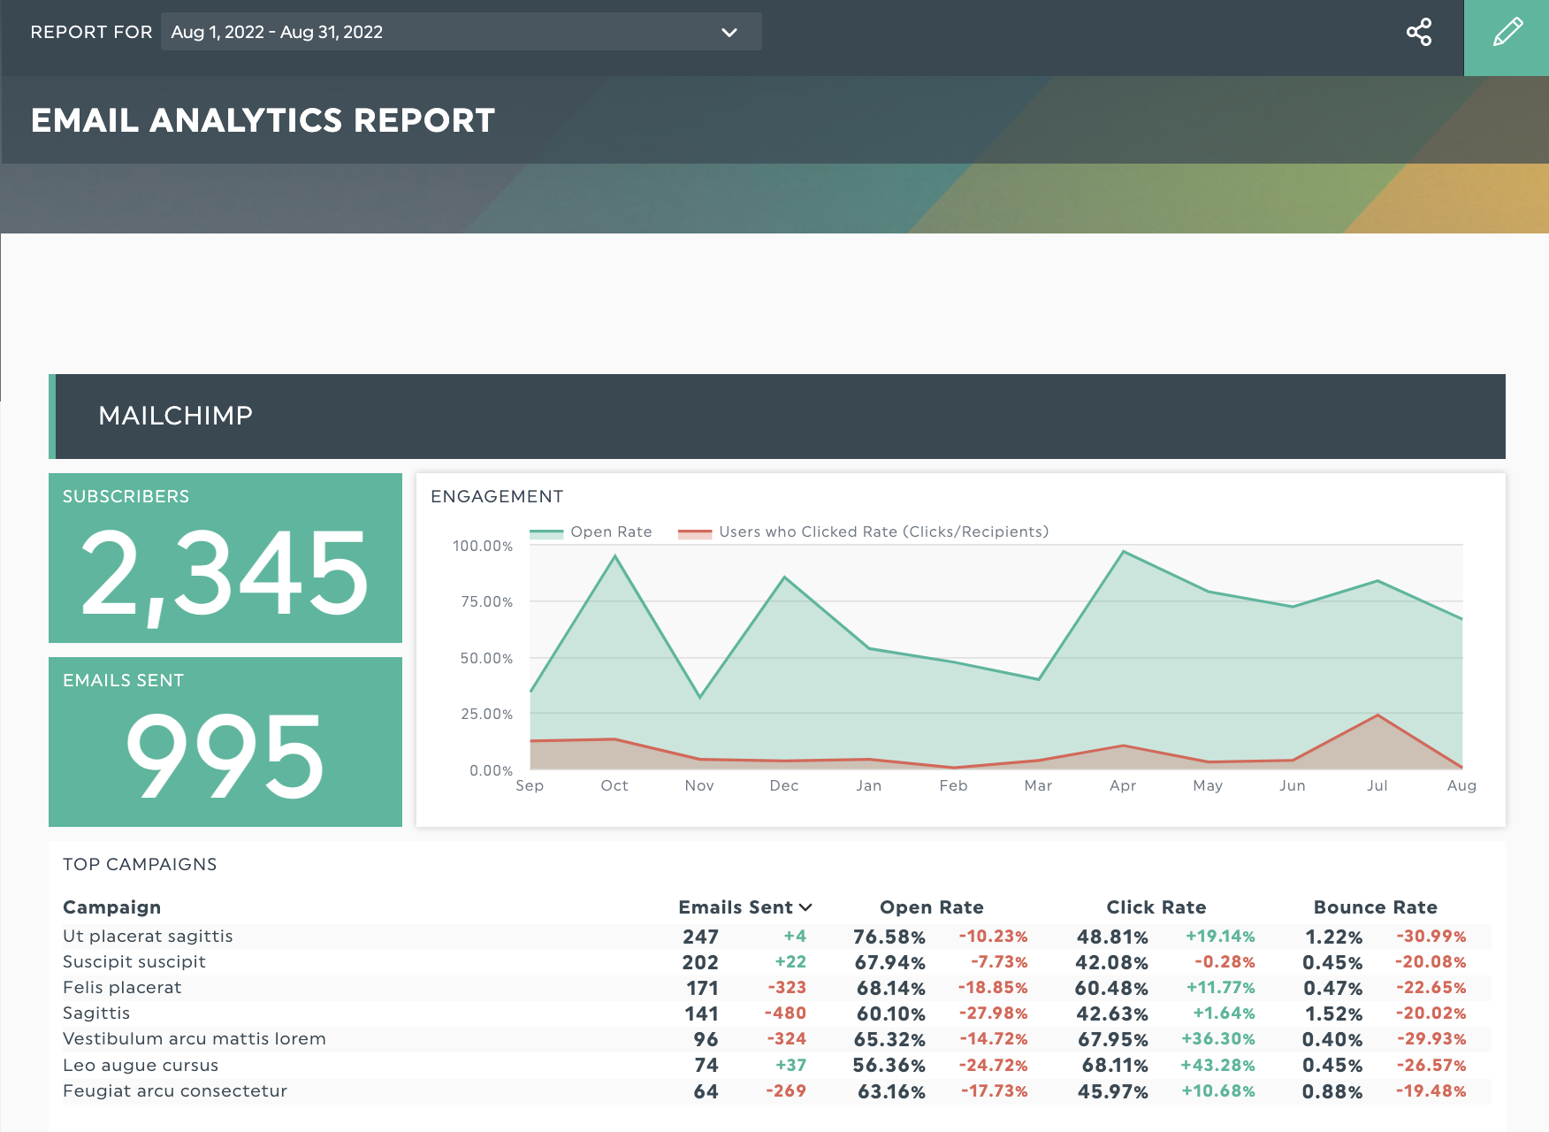Open the Felis placerat campaign row

122,988
